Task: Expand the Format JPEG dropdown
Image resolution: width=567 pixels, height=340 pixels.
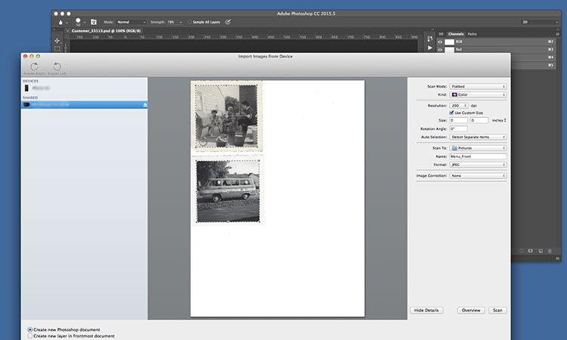Action: coord(478,164)
